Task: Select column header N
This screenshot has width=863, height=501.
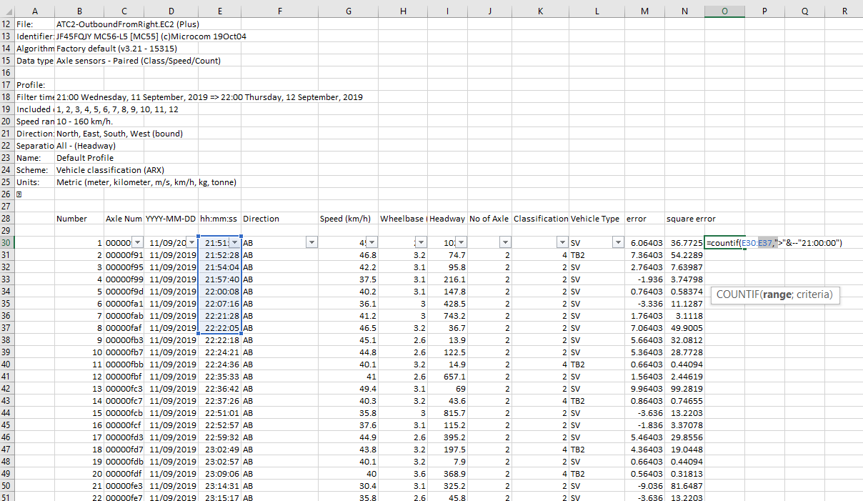Action: (684, 10)
